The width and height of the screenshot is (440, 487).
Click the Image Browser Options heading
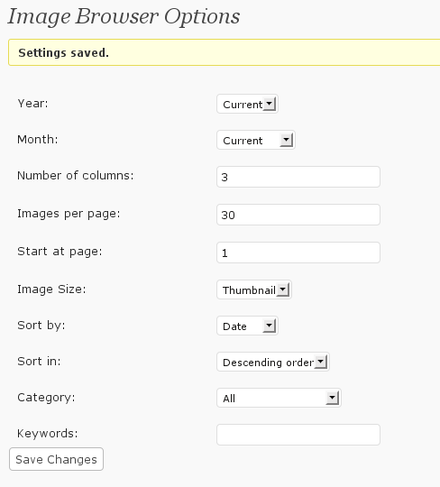pyautogui.click(x=124, y=16)
